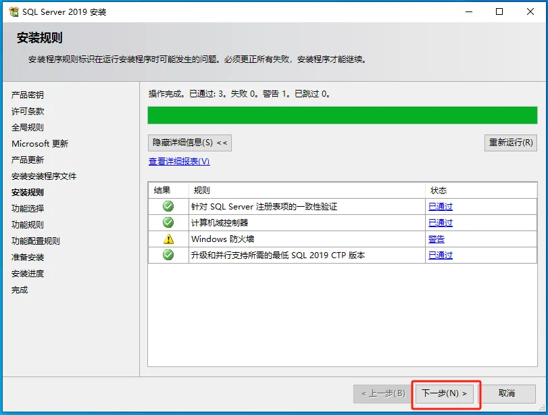Open 已通过 status link for 计算机域控制器
The image size is (548, 415).
pyautogui.click(x=441, y=223)
